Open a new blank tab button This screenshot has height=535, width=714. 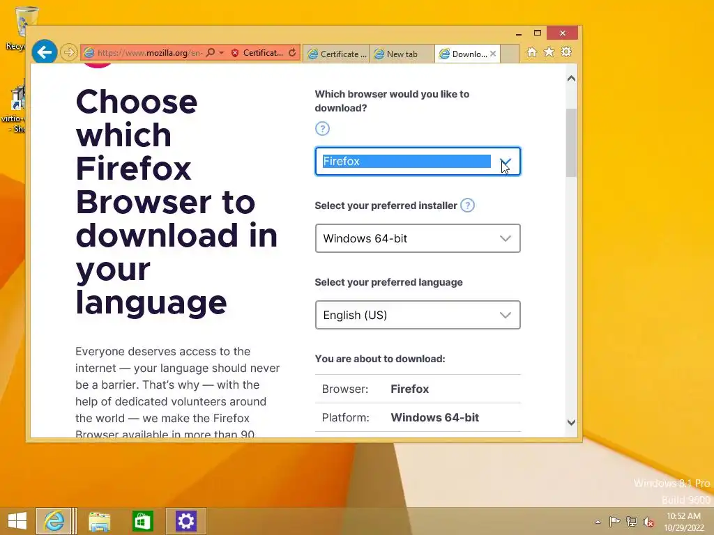510,54
